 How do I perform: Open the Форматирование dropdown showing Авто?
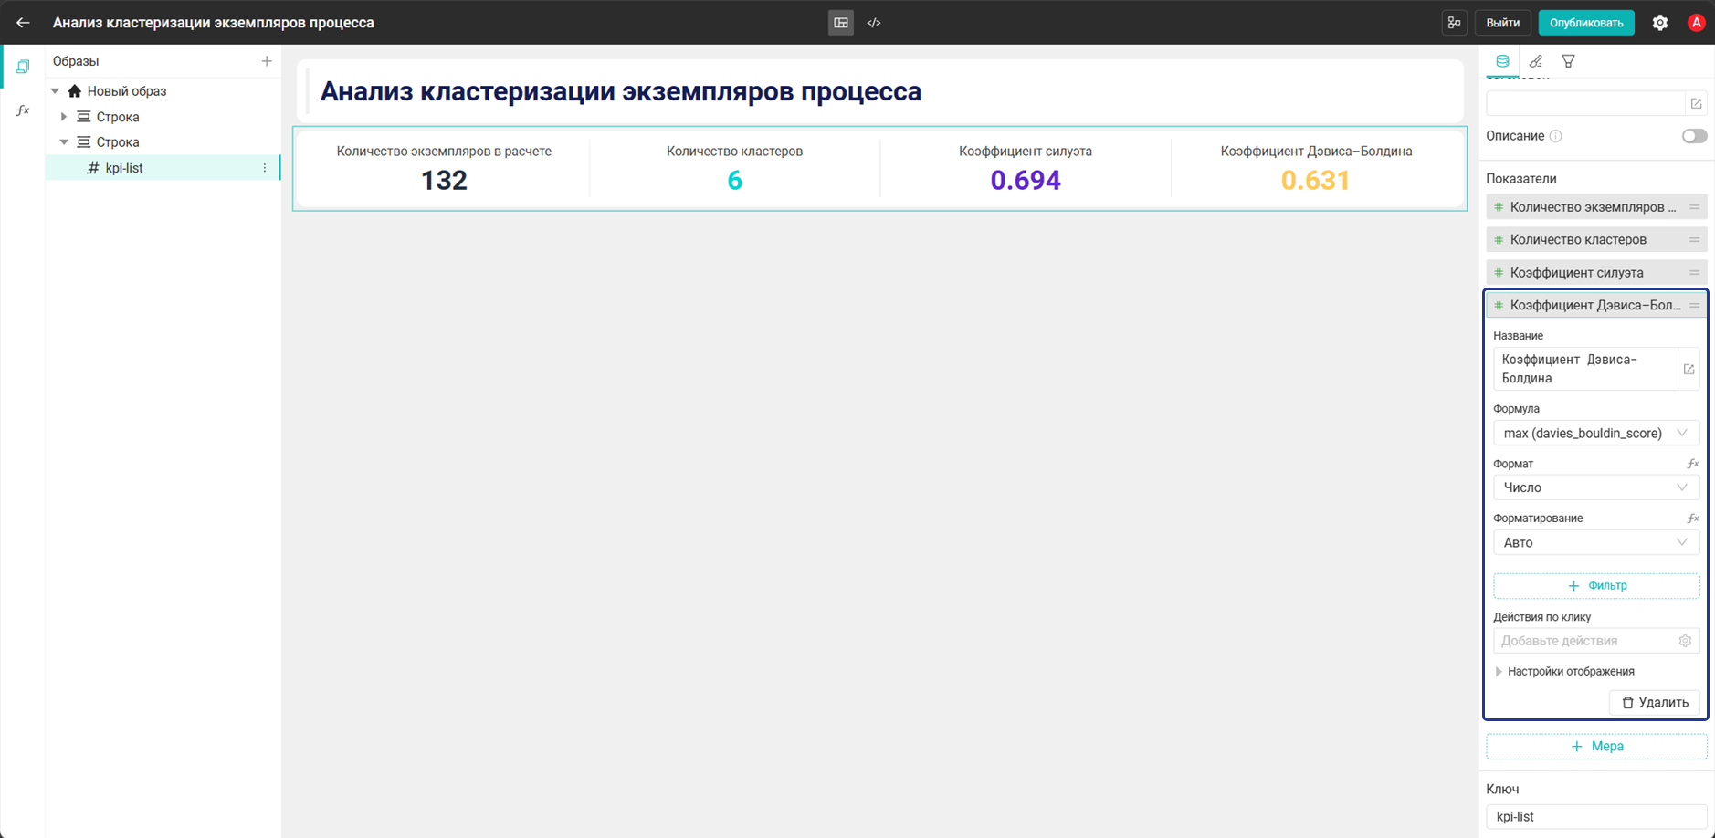[1596, 542]
